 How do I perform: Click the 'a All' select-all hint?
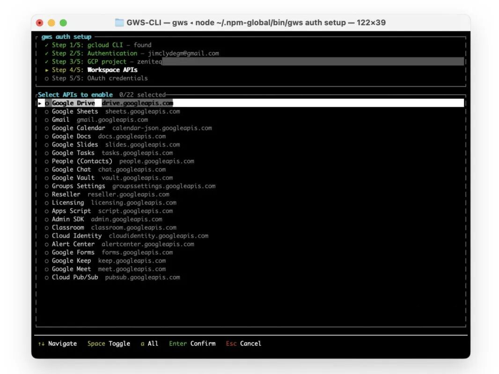[150, 344]
